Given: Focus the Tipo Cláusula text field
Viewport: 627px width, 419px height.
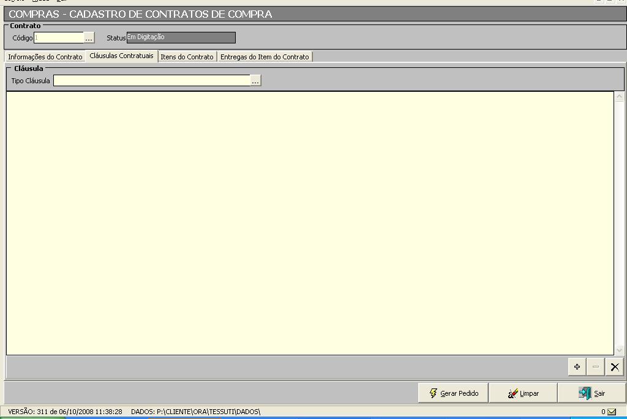Looking at the screenshot, I should tap(152, 81).
